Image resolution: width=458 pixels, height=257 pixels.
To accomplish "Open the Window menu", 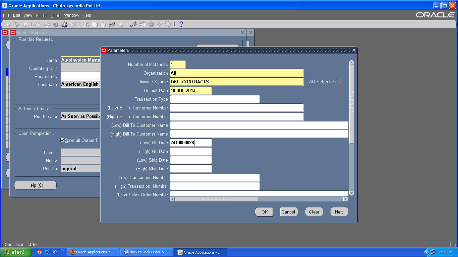I will coord(72,15).
